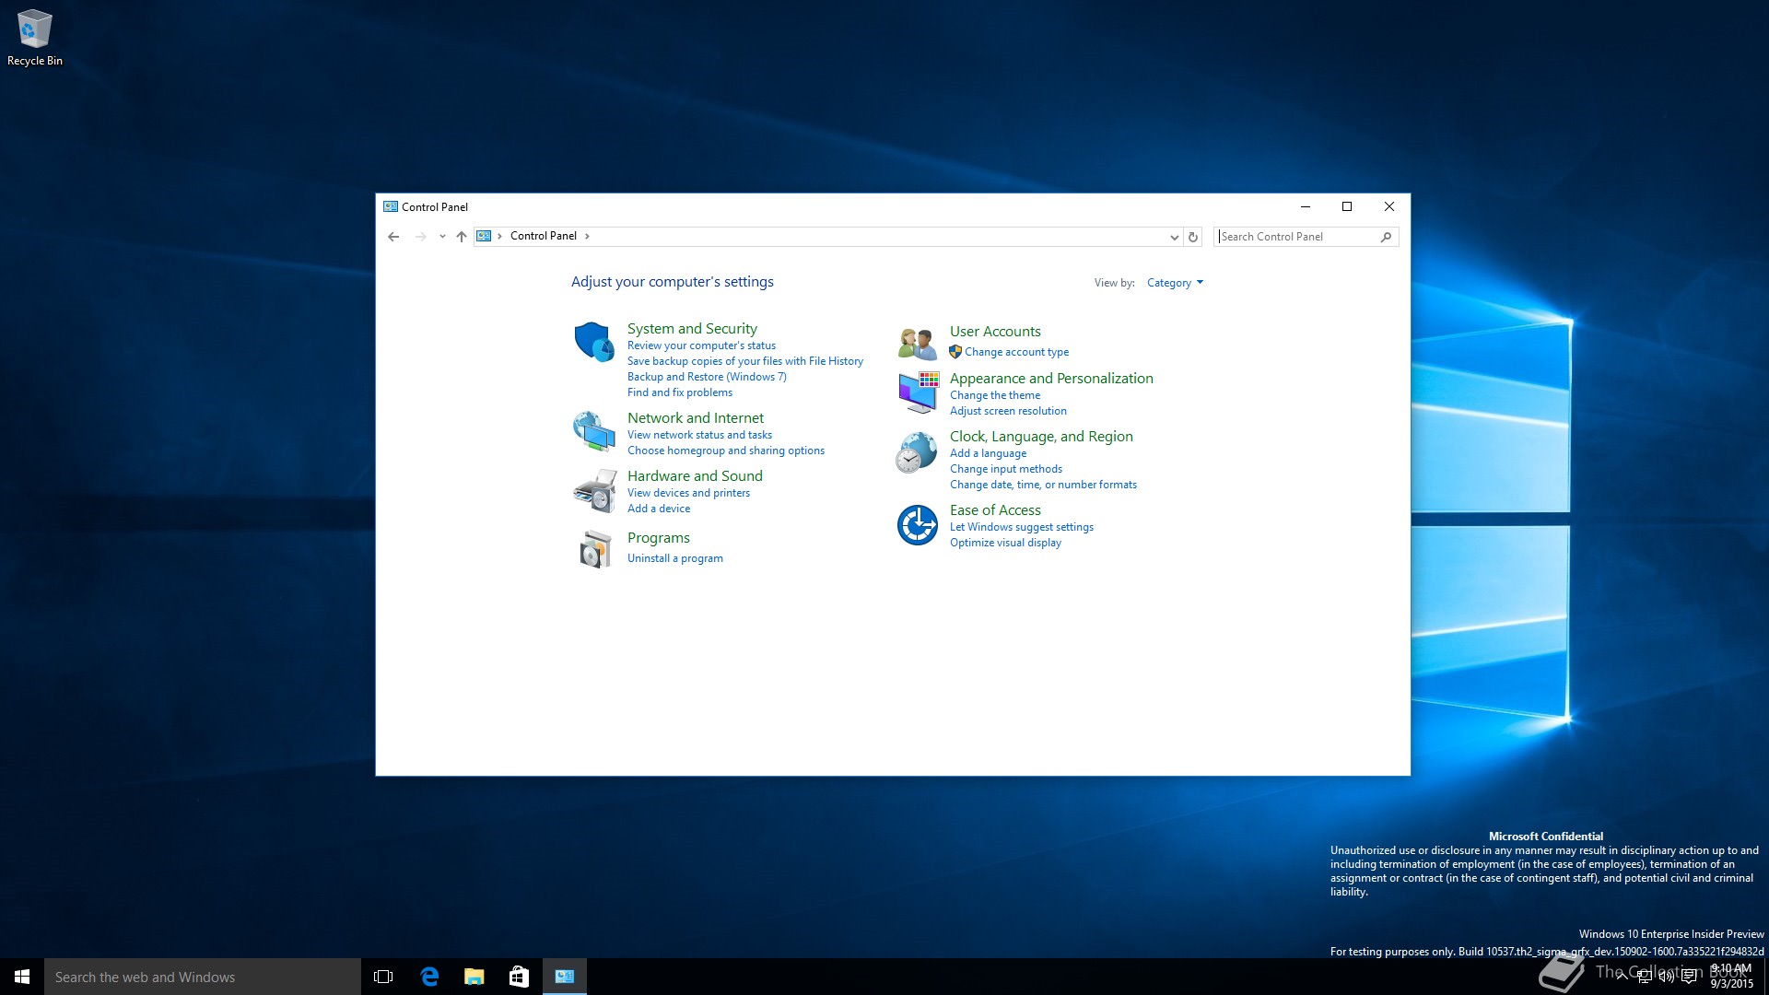The image size is (1769, 995).
Task: Open the Ease of Access icon
Action: coord(917,525)
